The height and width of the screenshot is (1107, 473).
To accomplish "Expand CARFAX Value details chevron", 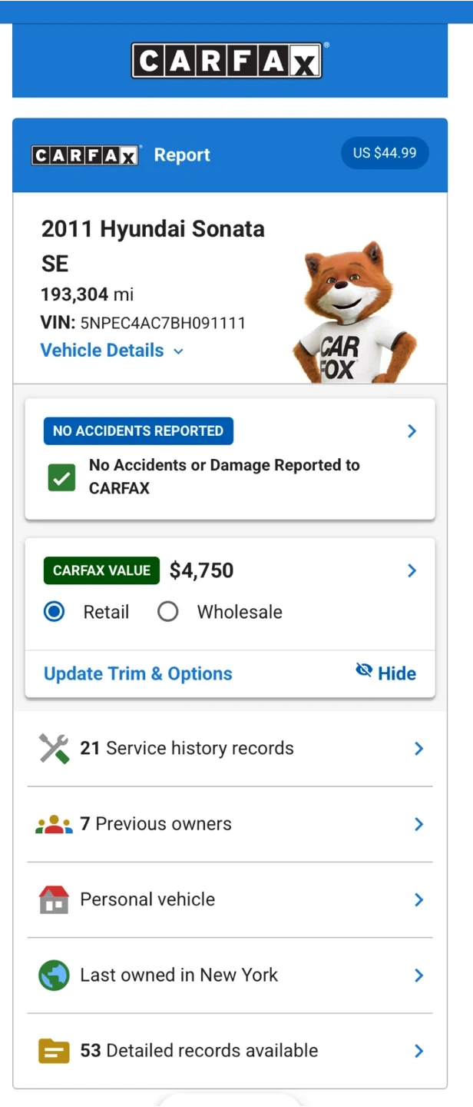I will (x=412, y=570).
